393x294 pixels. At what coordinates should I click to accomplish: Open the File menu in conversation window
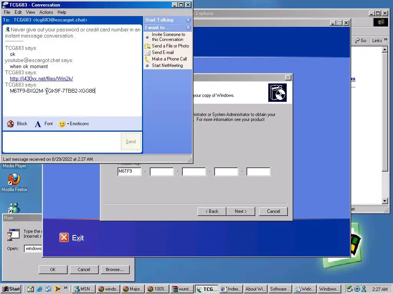pos(7,12)
